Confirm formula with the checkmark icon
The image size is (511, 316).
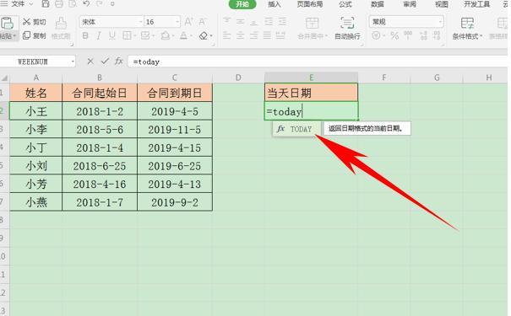105,62
